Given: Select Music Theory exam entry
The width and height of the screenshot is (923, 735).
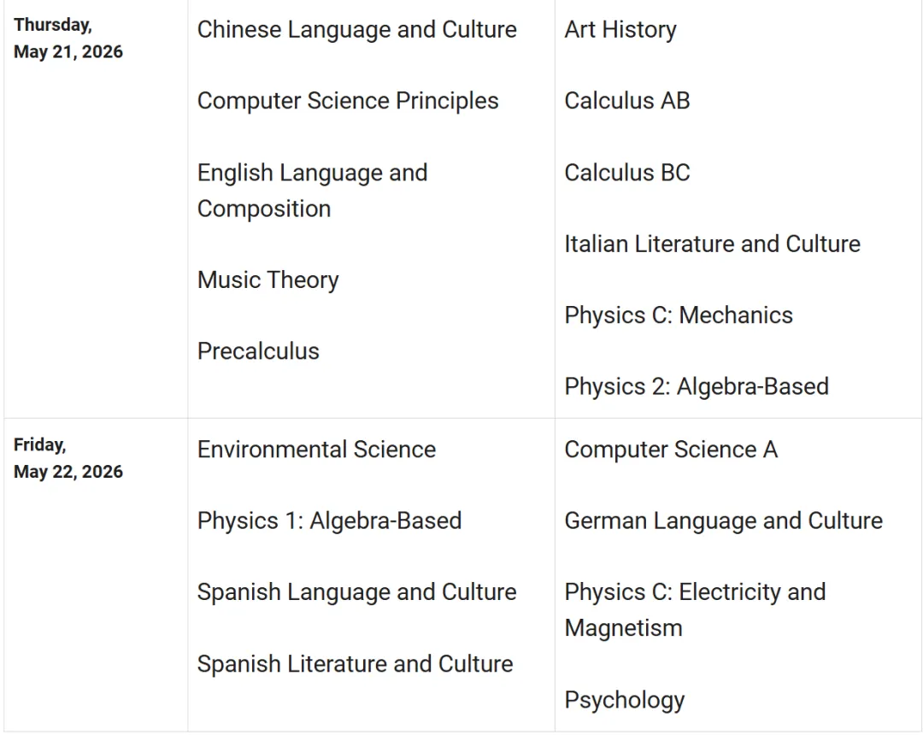Looking at the screenshot, I should click(x=267, y=280).
